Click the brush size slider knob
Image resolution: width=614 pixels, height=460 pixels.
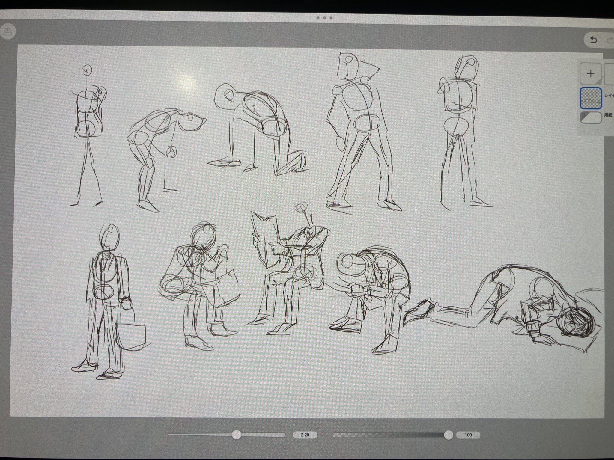click(x=237, y=435)
